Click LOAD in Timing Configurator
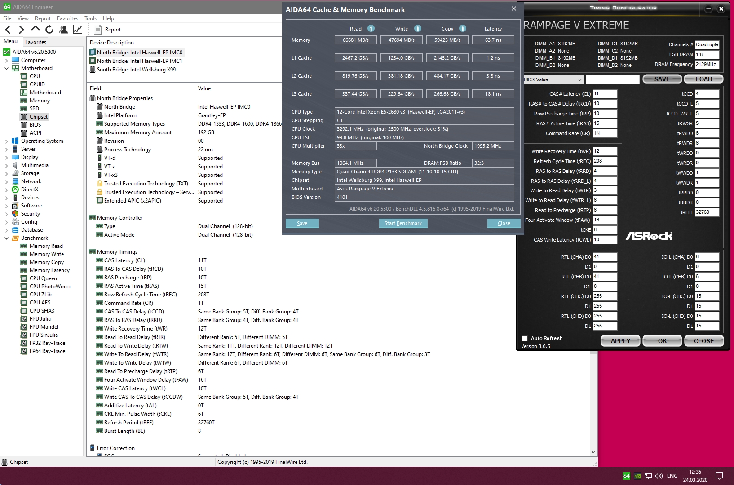The width and height of the screenshot is (734, 485). pyautogui.click(x=703, y=79)
